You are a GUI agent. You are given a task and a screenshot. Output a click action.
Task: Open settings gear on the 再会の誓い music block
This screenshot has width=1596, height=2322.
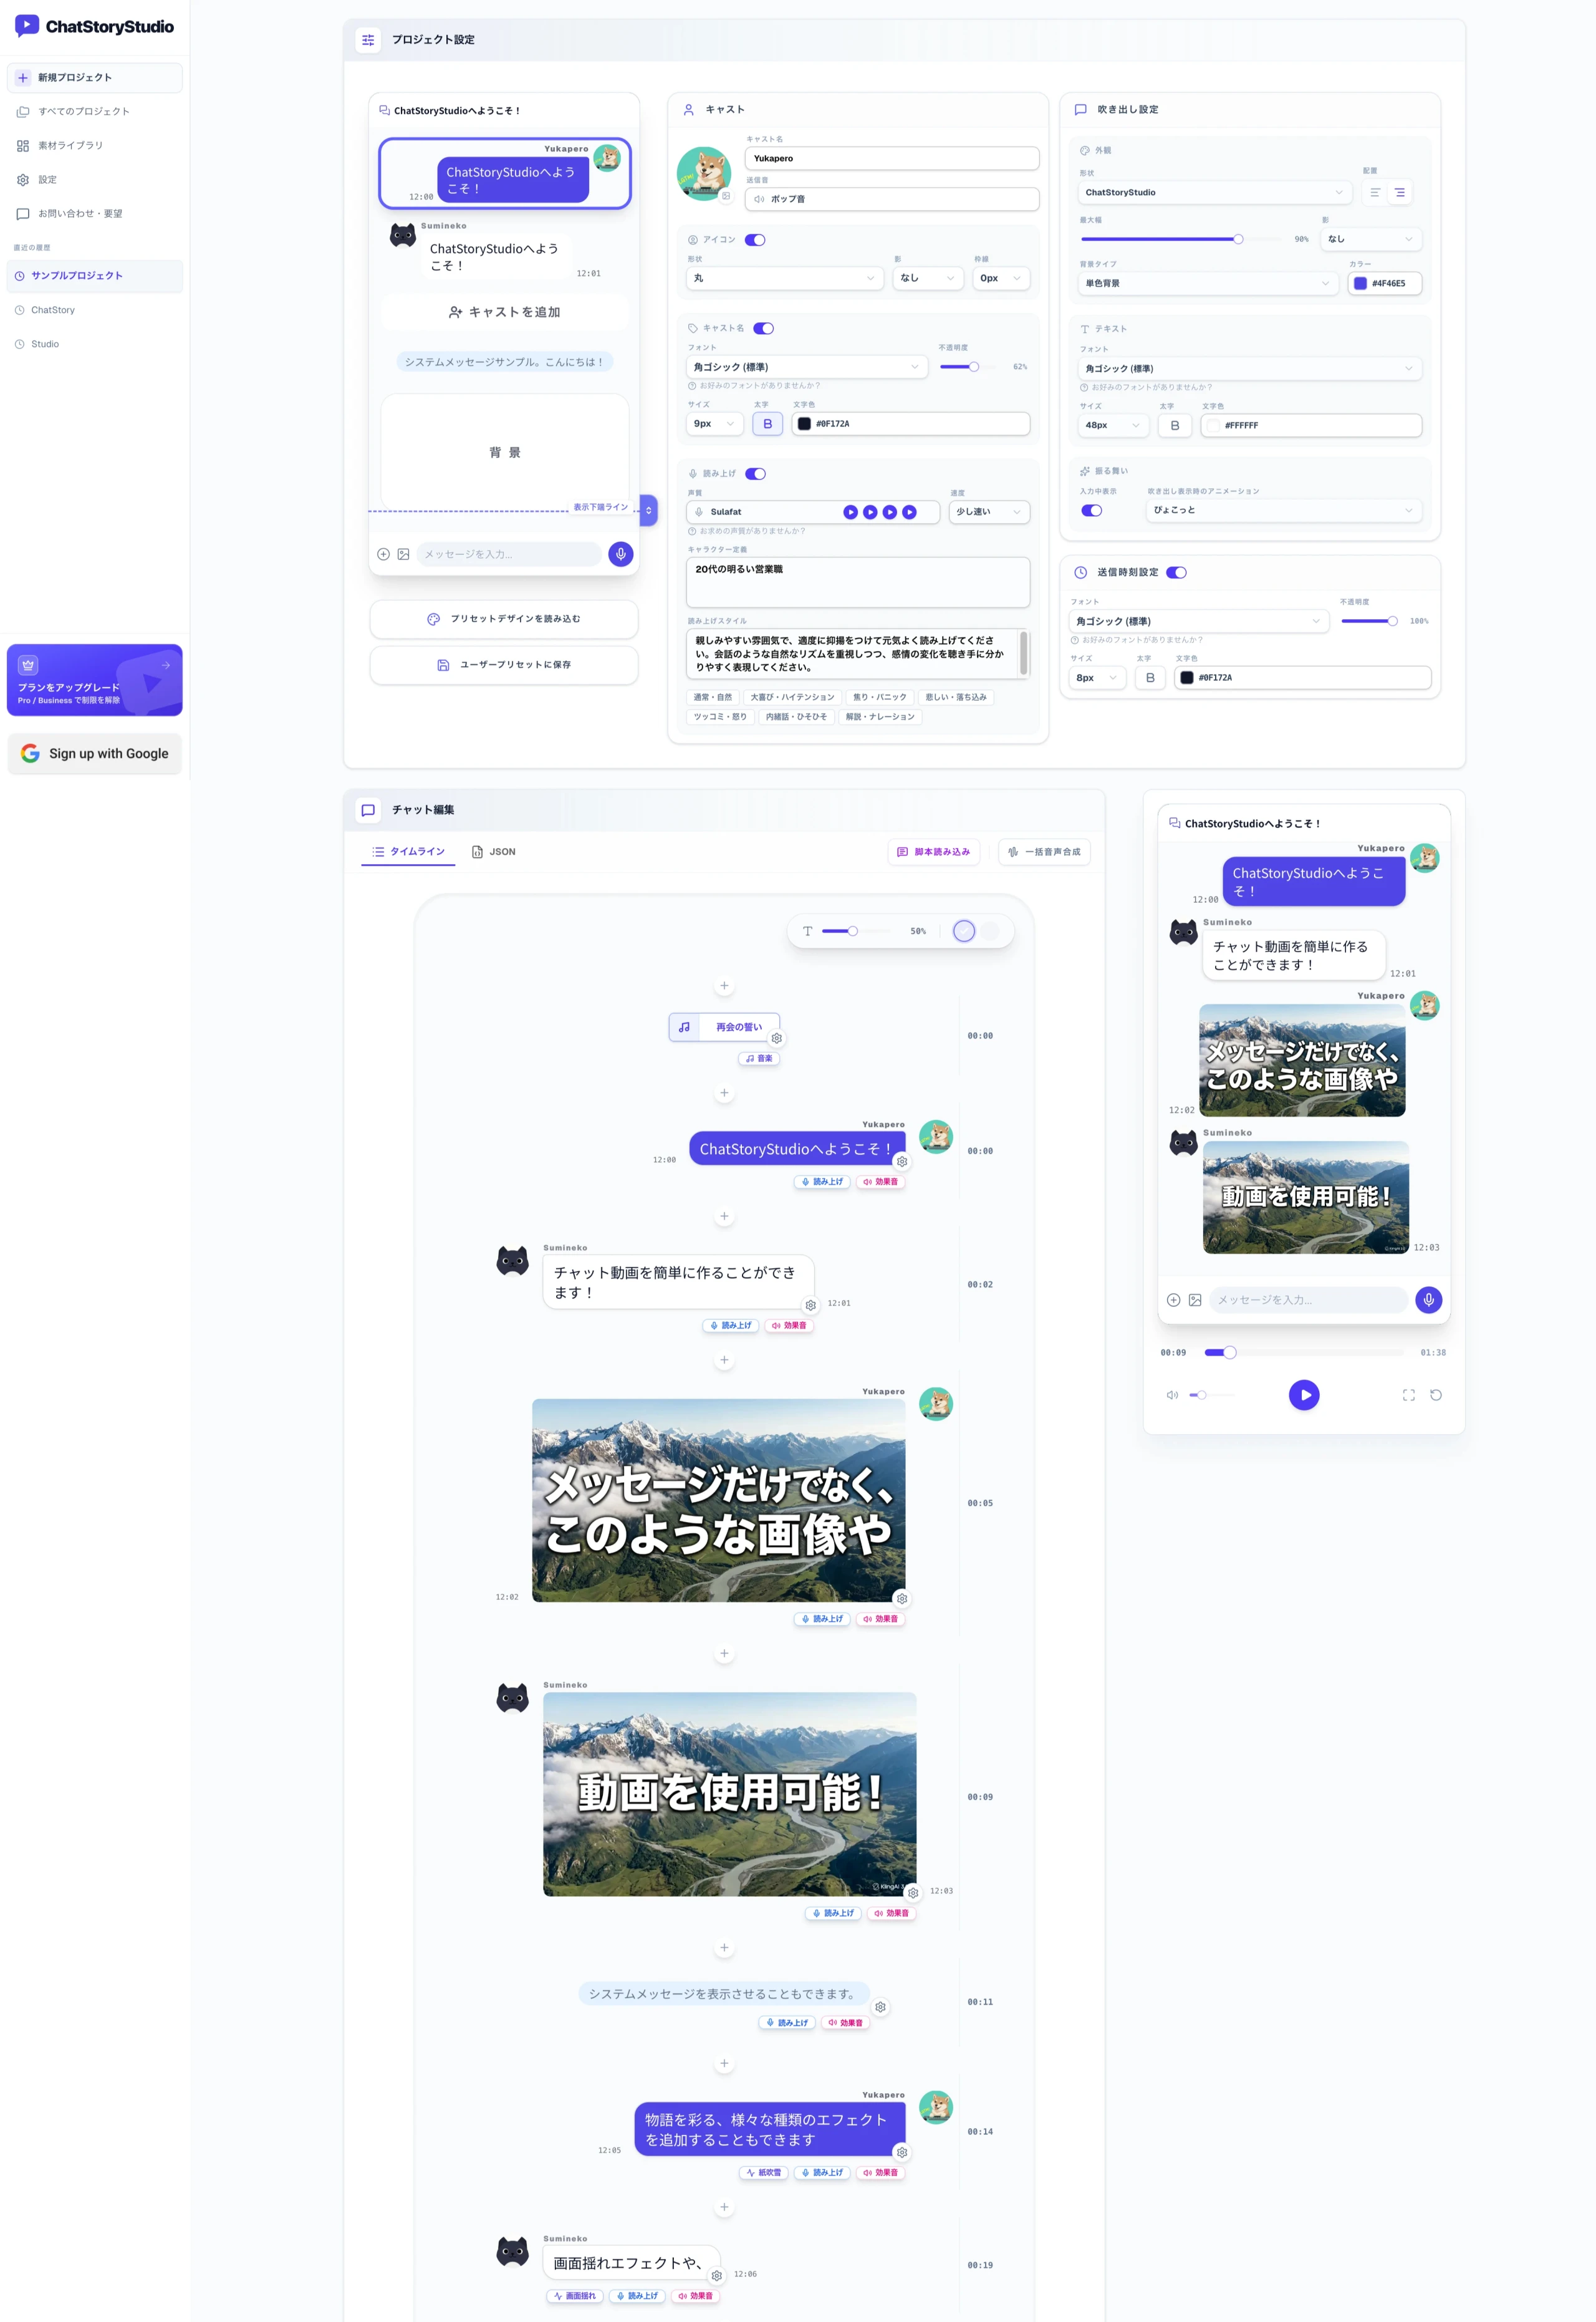click(x=777, y=1039)
